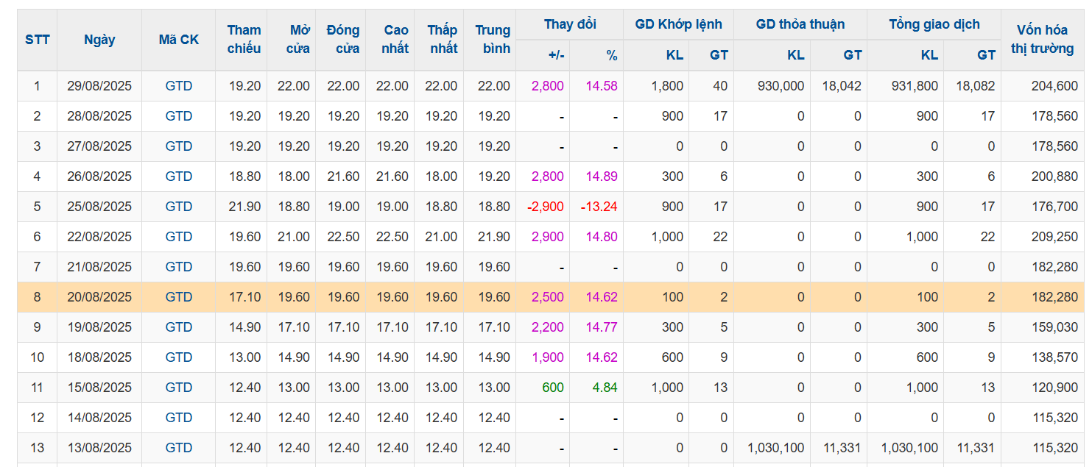Image resolution: width=1092 pixels, height=467 pixels.
Task: Open the GTD link in the 29/08/2025 row
Action: pos(179,86)
